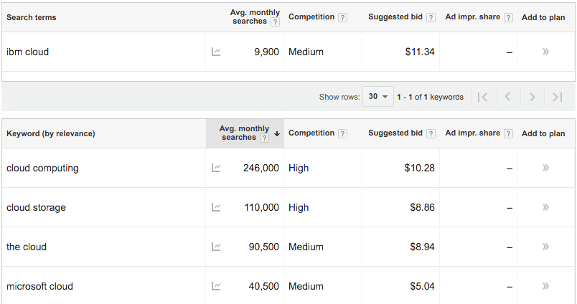Click the 9,900 searches value
The width and height of the screenshot is (577, 304).
266,52
